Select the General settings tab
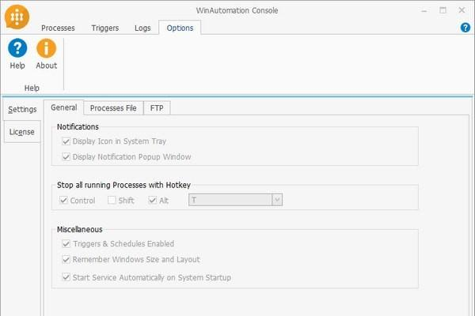The image size is (475, 316). click(x=63, y=107)
